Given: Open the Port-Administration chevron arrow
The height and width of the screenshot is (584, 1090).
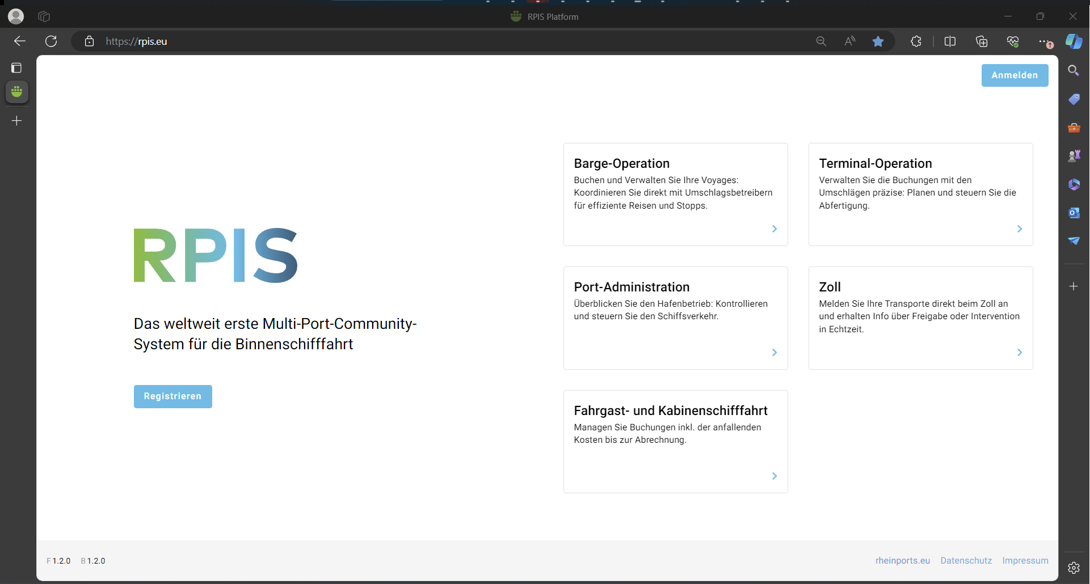Looking at the screenshot, I should 774,353.
